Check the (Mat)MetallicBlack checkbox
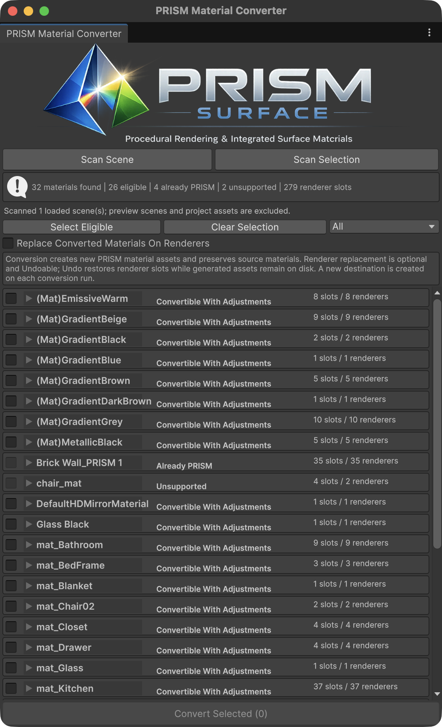Viewport: 442px width, 727px height. [11, 442]
